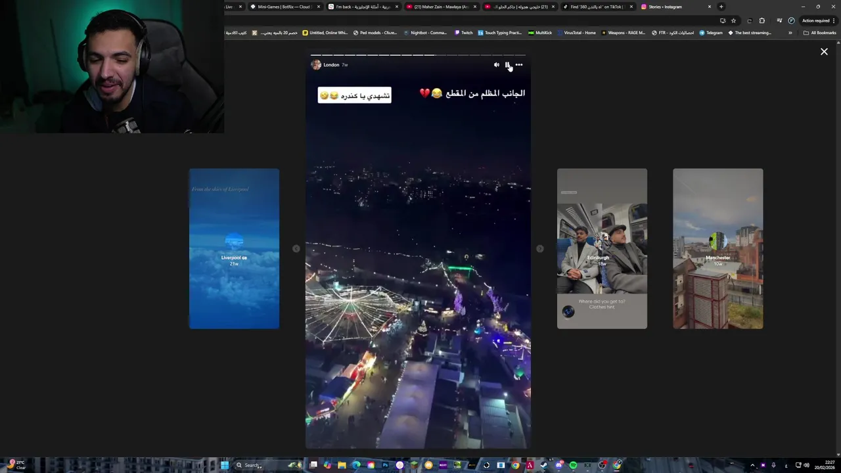Open the Weapons - RAGE bookmark
This screenshot has width=841, height=473.
[x=623, y=33]
